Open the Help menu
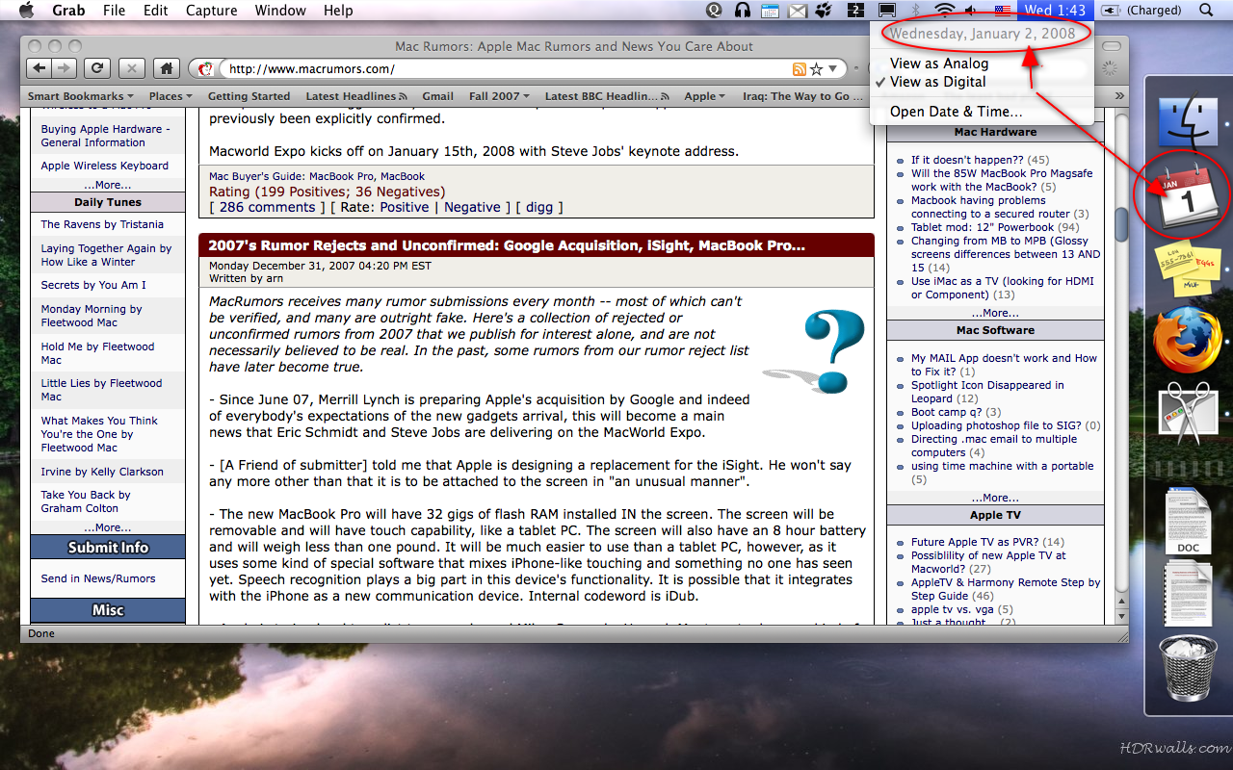The image size is (1233, 770). [338, 11]
